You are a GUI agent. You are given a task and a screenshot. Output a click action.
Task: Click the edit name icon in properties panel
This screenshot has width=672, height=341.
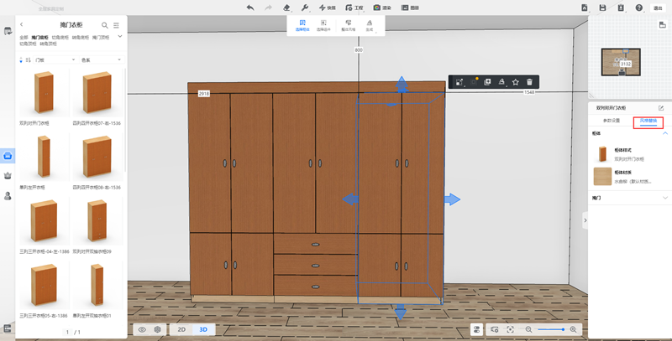(x=661, y=108)
